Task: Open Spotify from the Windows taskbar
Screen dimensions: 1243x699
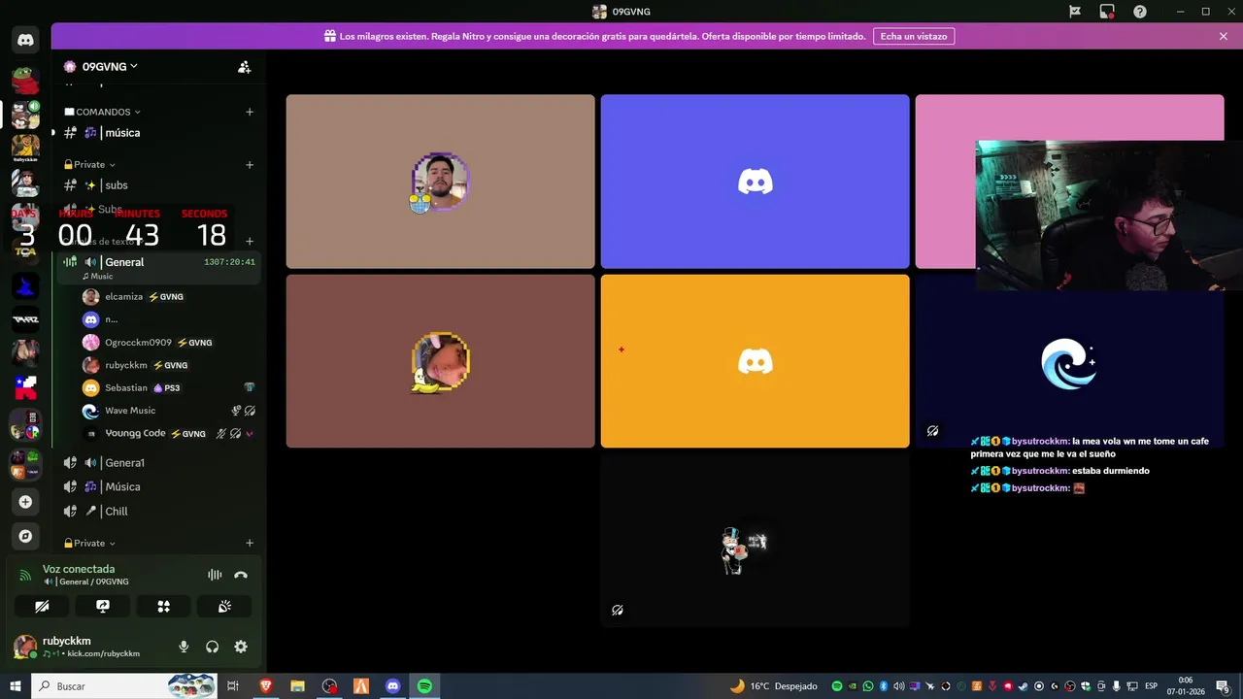Action: [424, 686]
